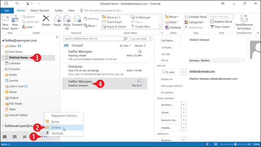Select the Team Email quick step
Image resolution: width=261 pixels, height=147 pixels.
tap(112, 22)
